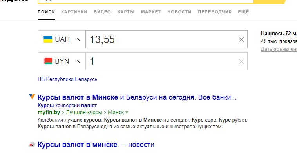Switch to the КАРТИНКИ tab

click(74, 12)
